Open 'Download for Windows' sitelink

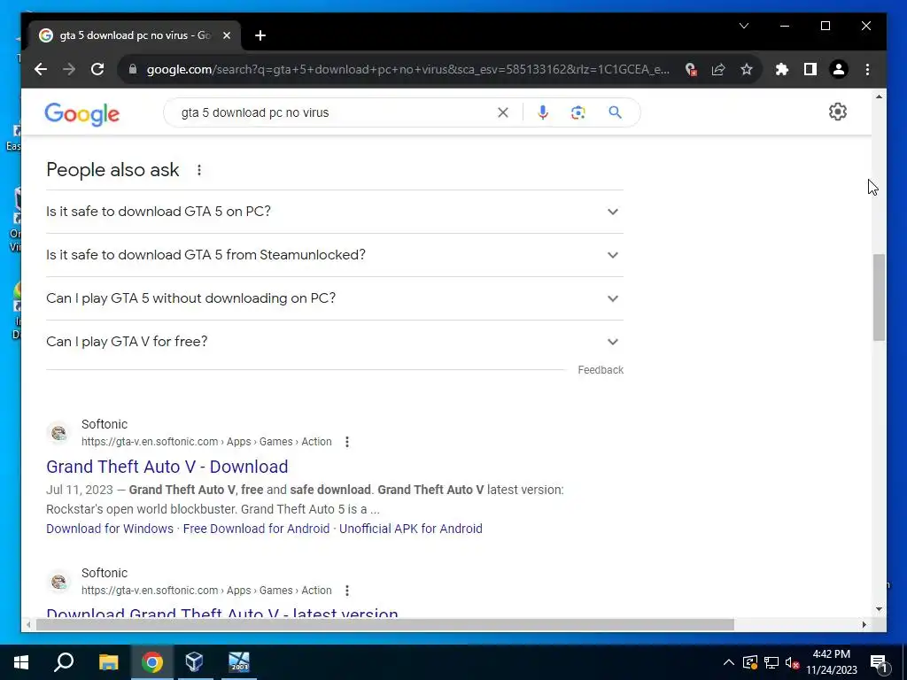point(110,529)
